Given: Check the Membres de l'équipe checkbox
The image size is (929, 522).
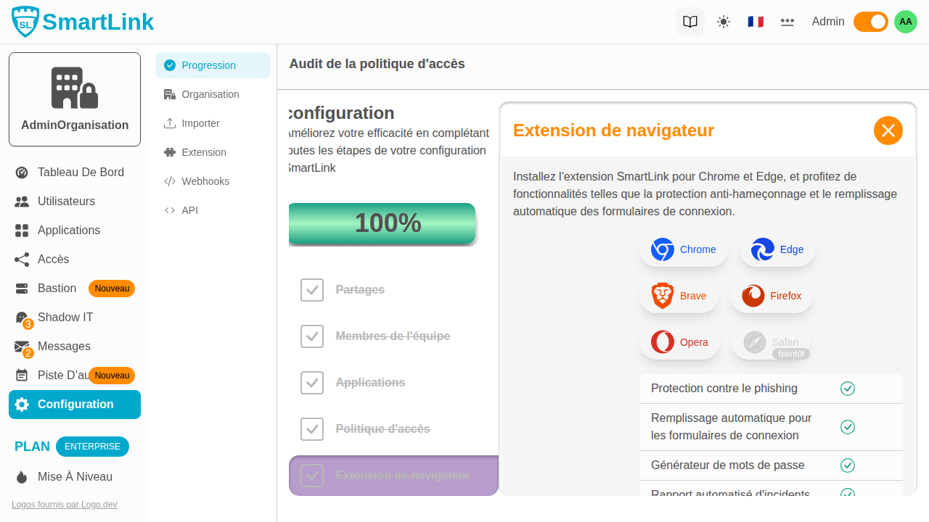Looking at the screenshot, I should click(312, 336).
